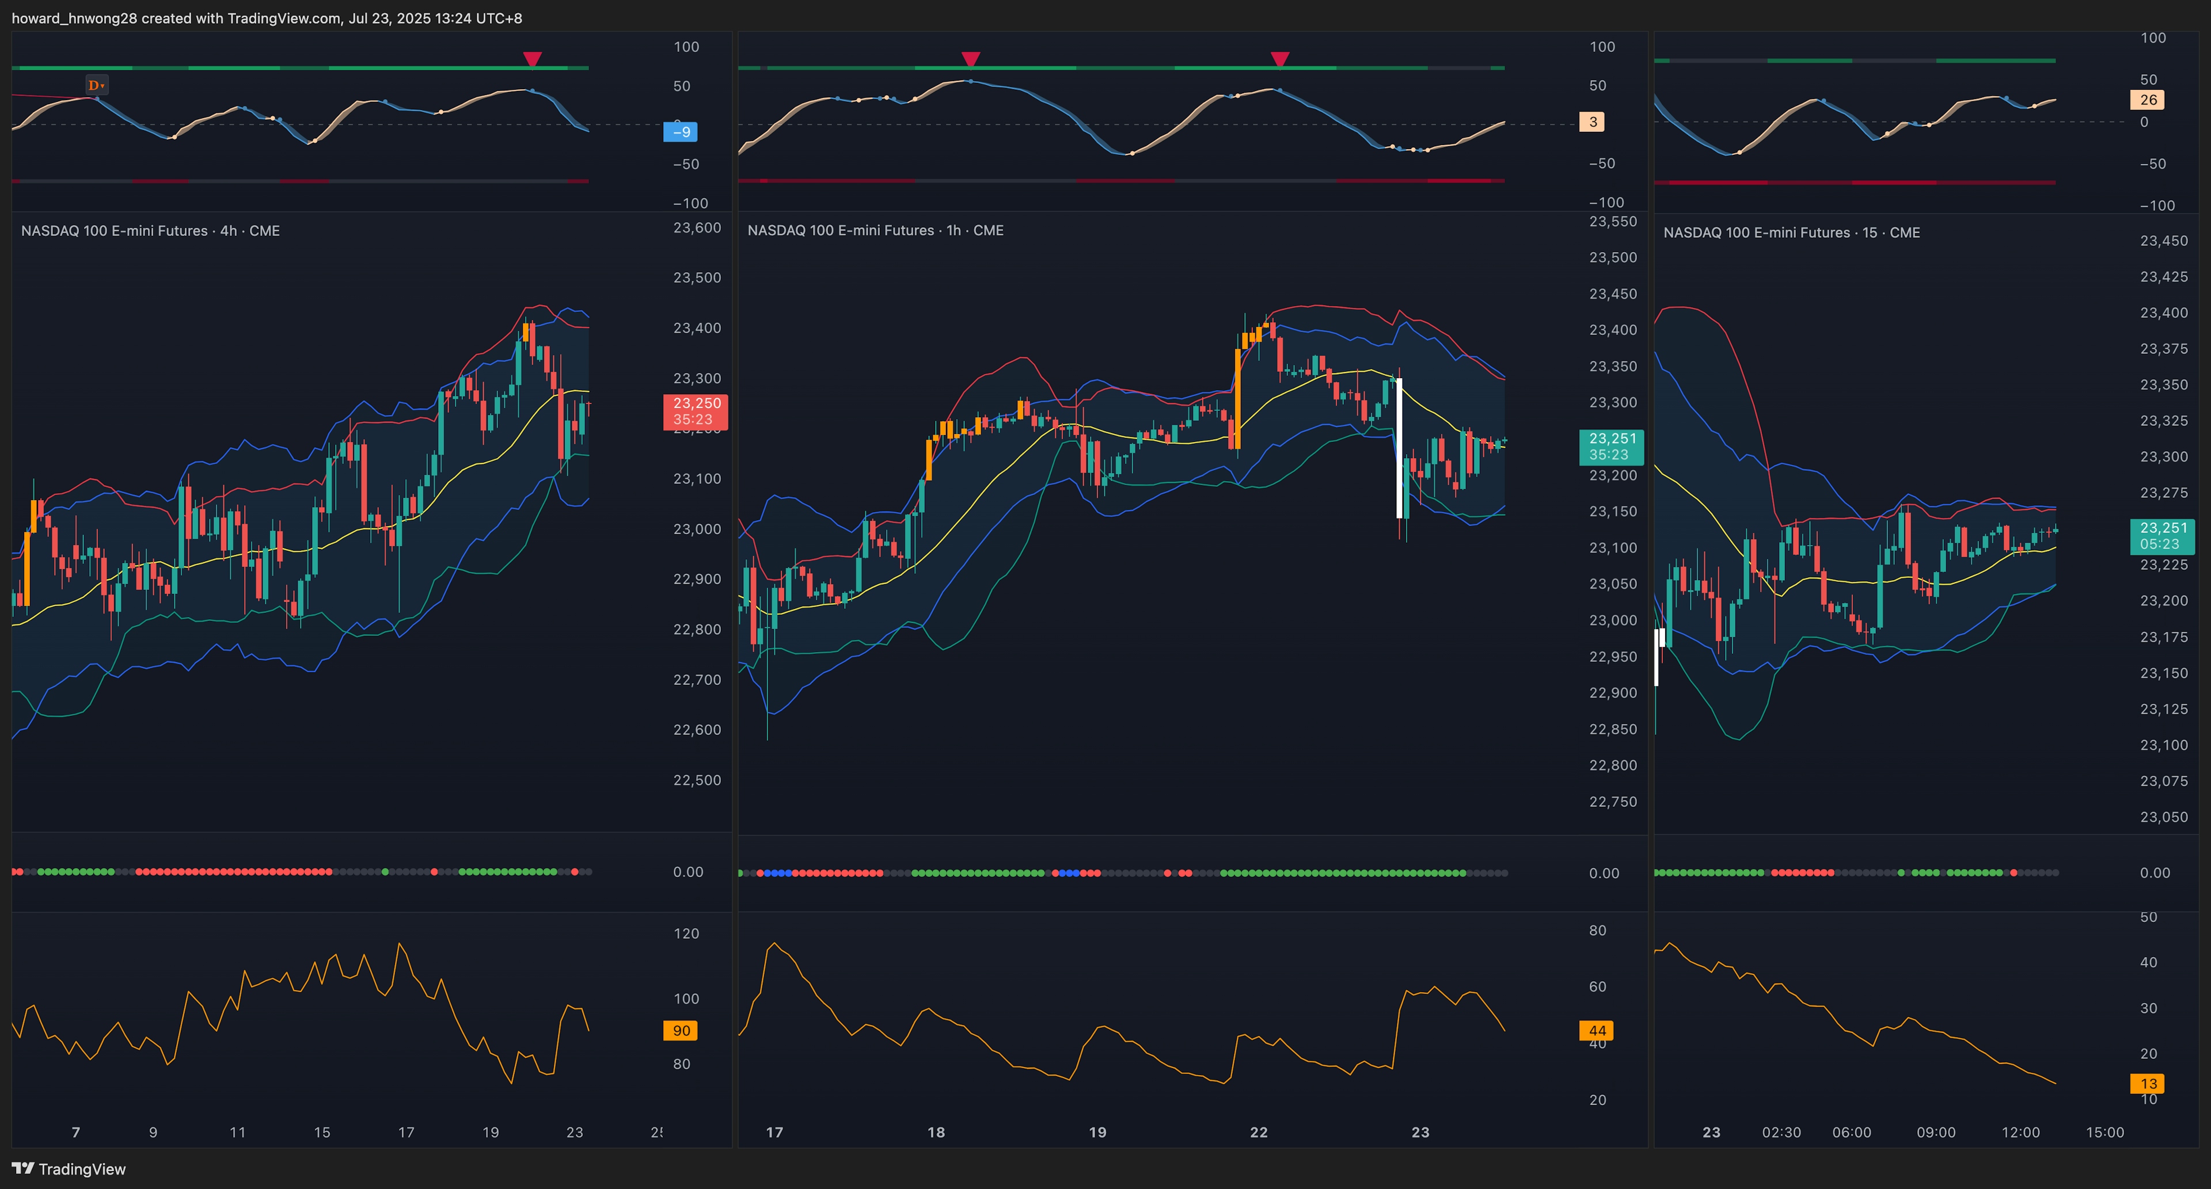Viewport: 2211px width, 1189px height.
Task: Click first red triangle signal in 1h oscillator
Action: click(x=970, y=59)
